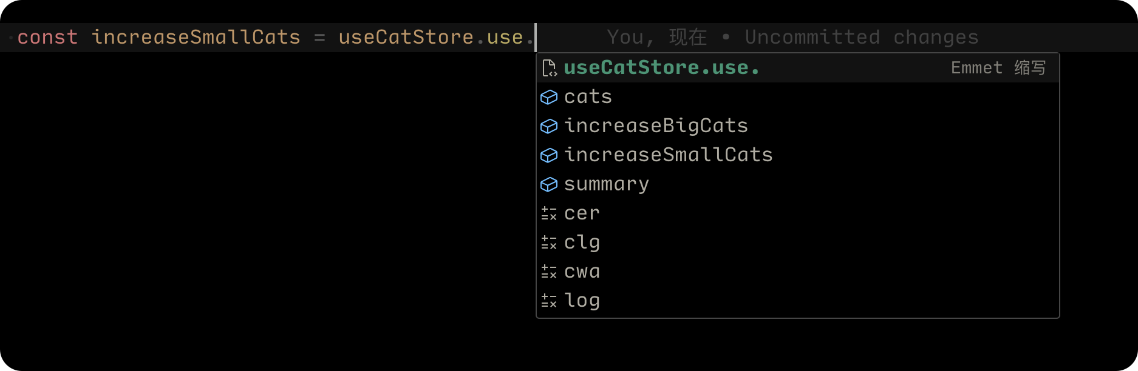1138x371 pixels.
Task: Choose the log snippet from suggestions
Action: (x=582, y=301)
